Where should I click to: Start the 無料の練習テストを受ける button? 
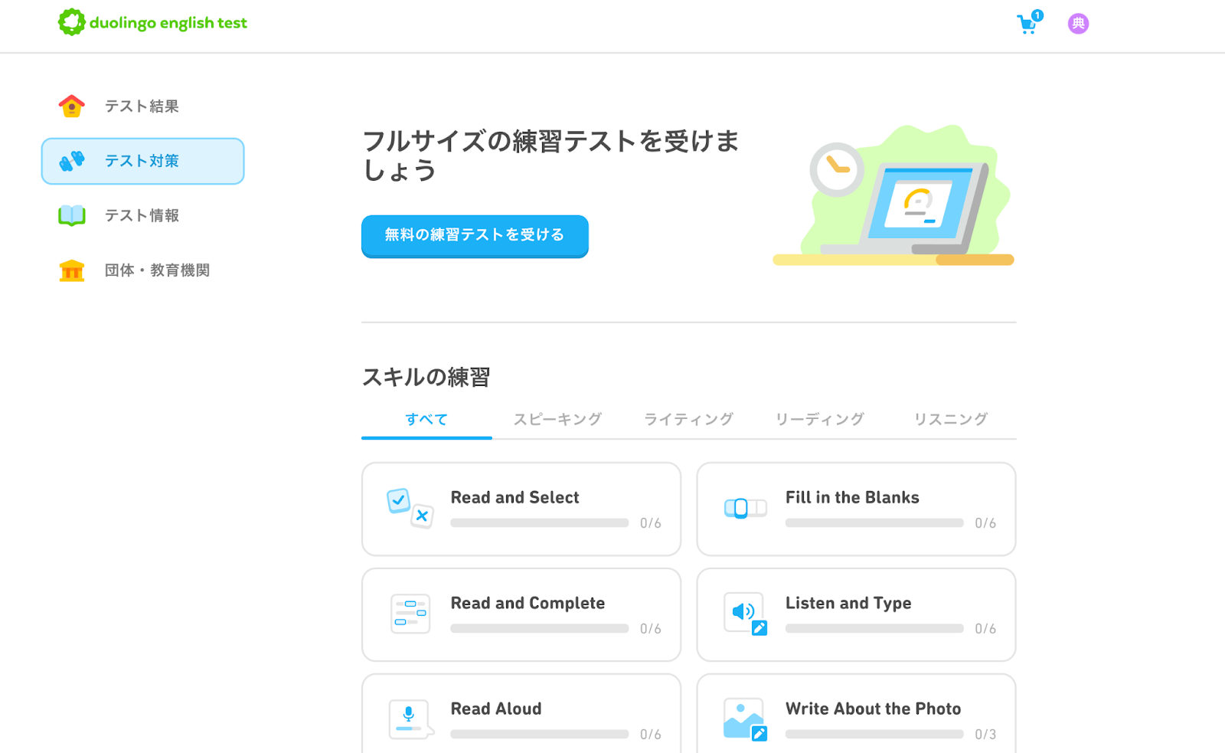pyautogui.click(x=475, y=235)
